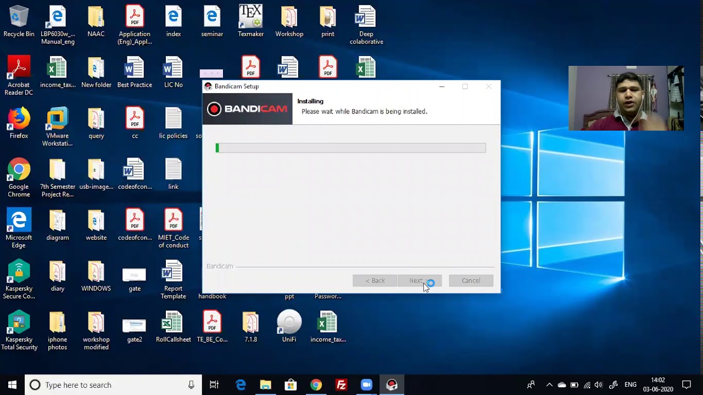Click the Bandicam installation progress bar

pos(350,148)
